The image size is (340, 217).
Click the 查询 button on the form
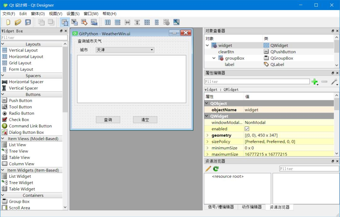point(108,120)
